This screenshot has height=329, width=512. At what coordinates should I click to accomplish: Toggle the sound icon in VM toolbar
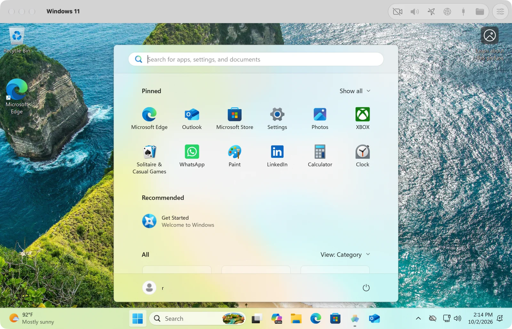(414, 12)
